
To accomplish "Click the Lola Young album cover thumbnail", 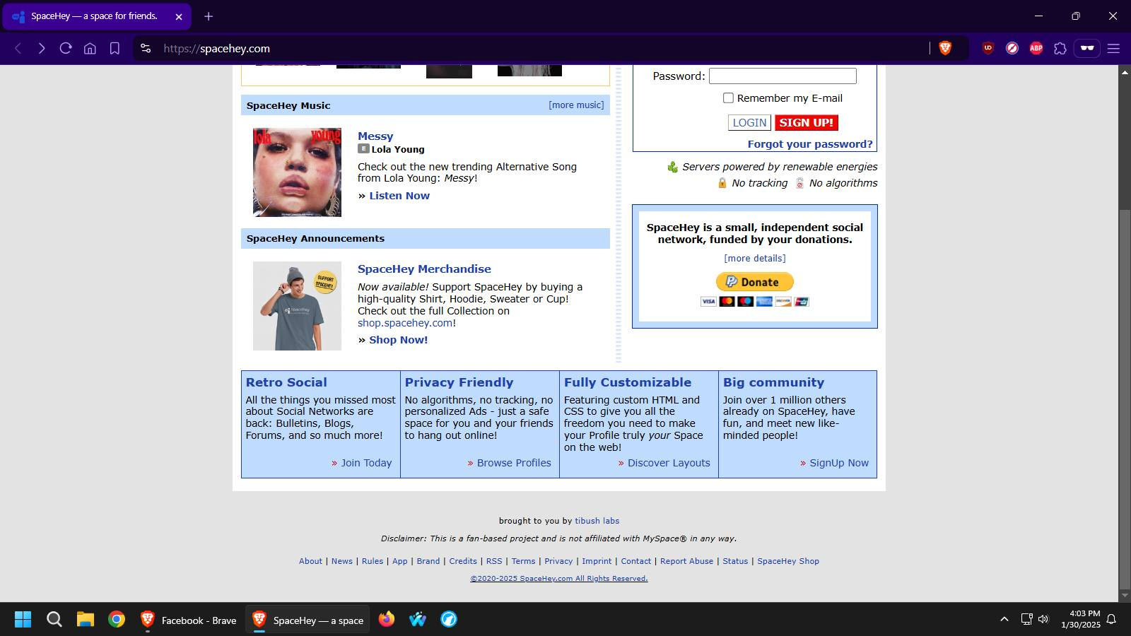I will click(297, 172).
